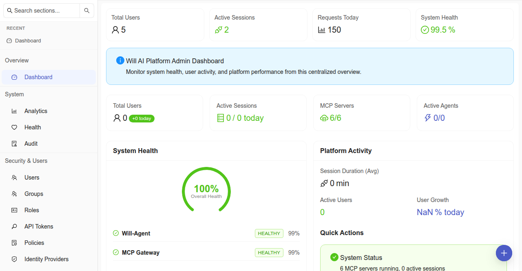Click the top Total Users person icon

115,30
